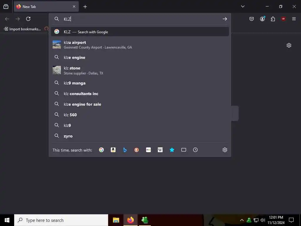301x226 pixels.
Task: Open the Save to Pocket icon
Action: 252,19
